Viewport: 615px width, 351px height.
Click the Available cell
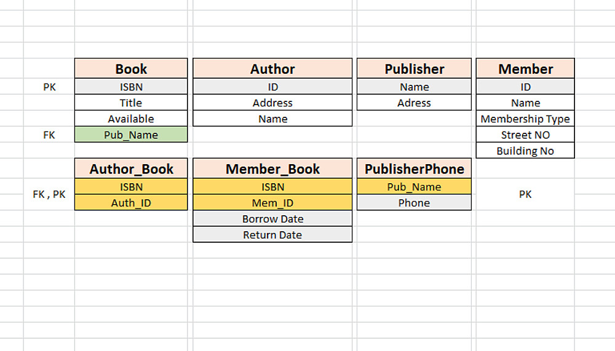[131, 119]
